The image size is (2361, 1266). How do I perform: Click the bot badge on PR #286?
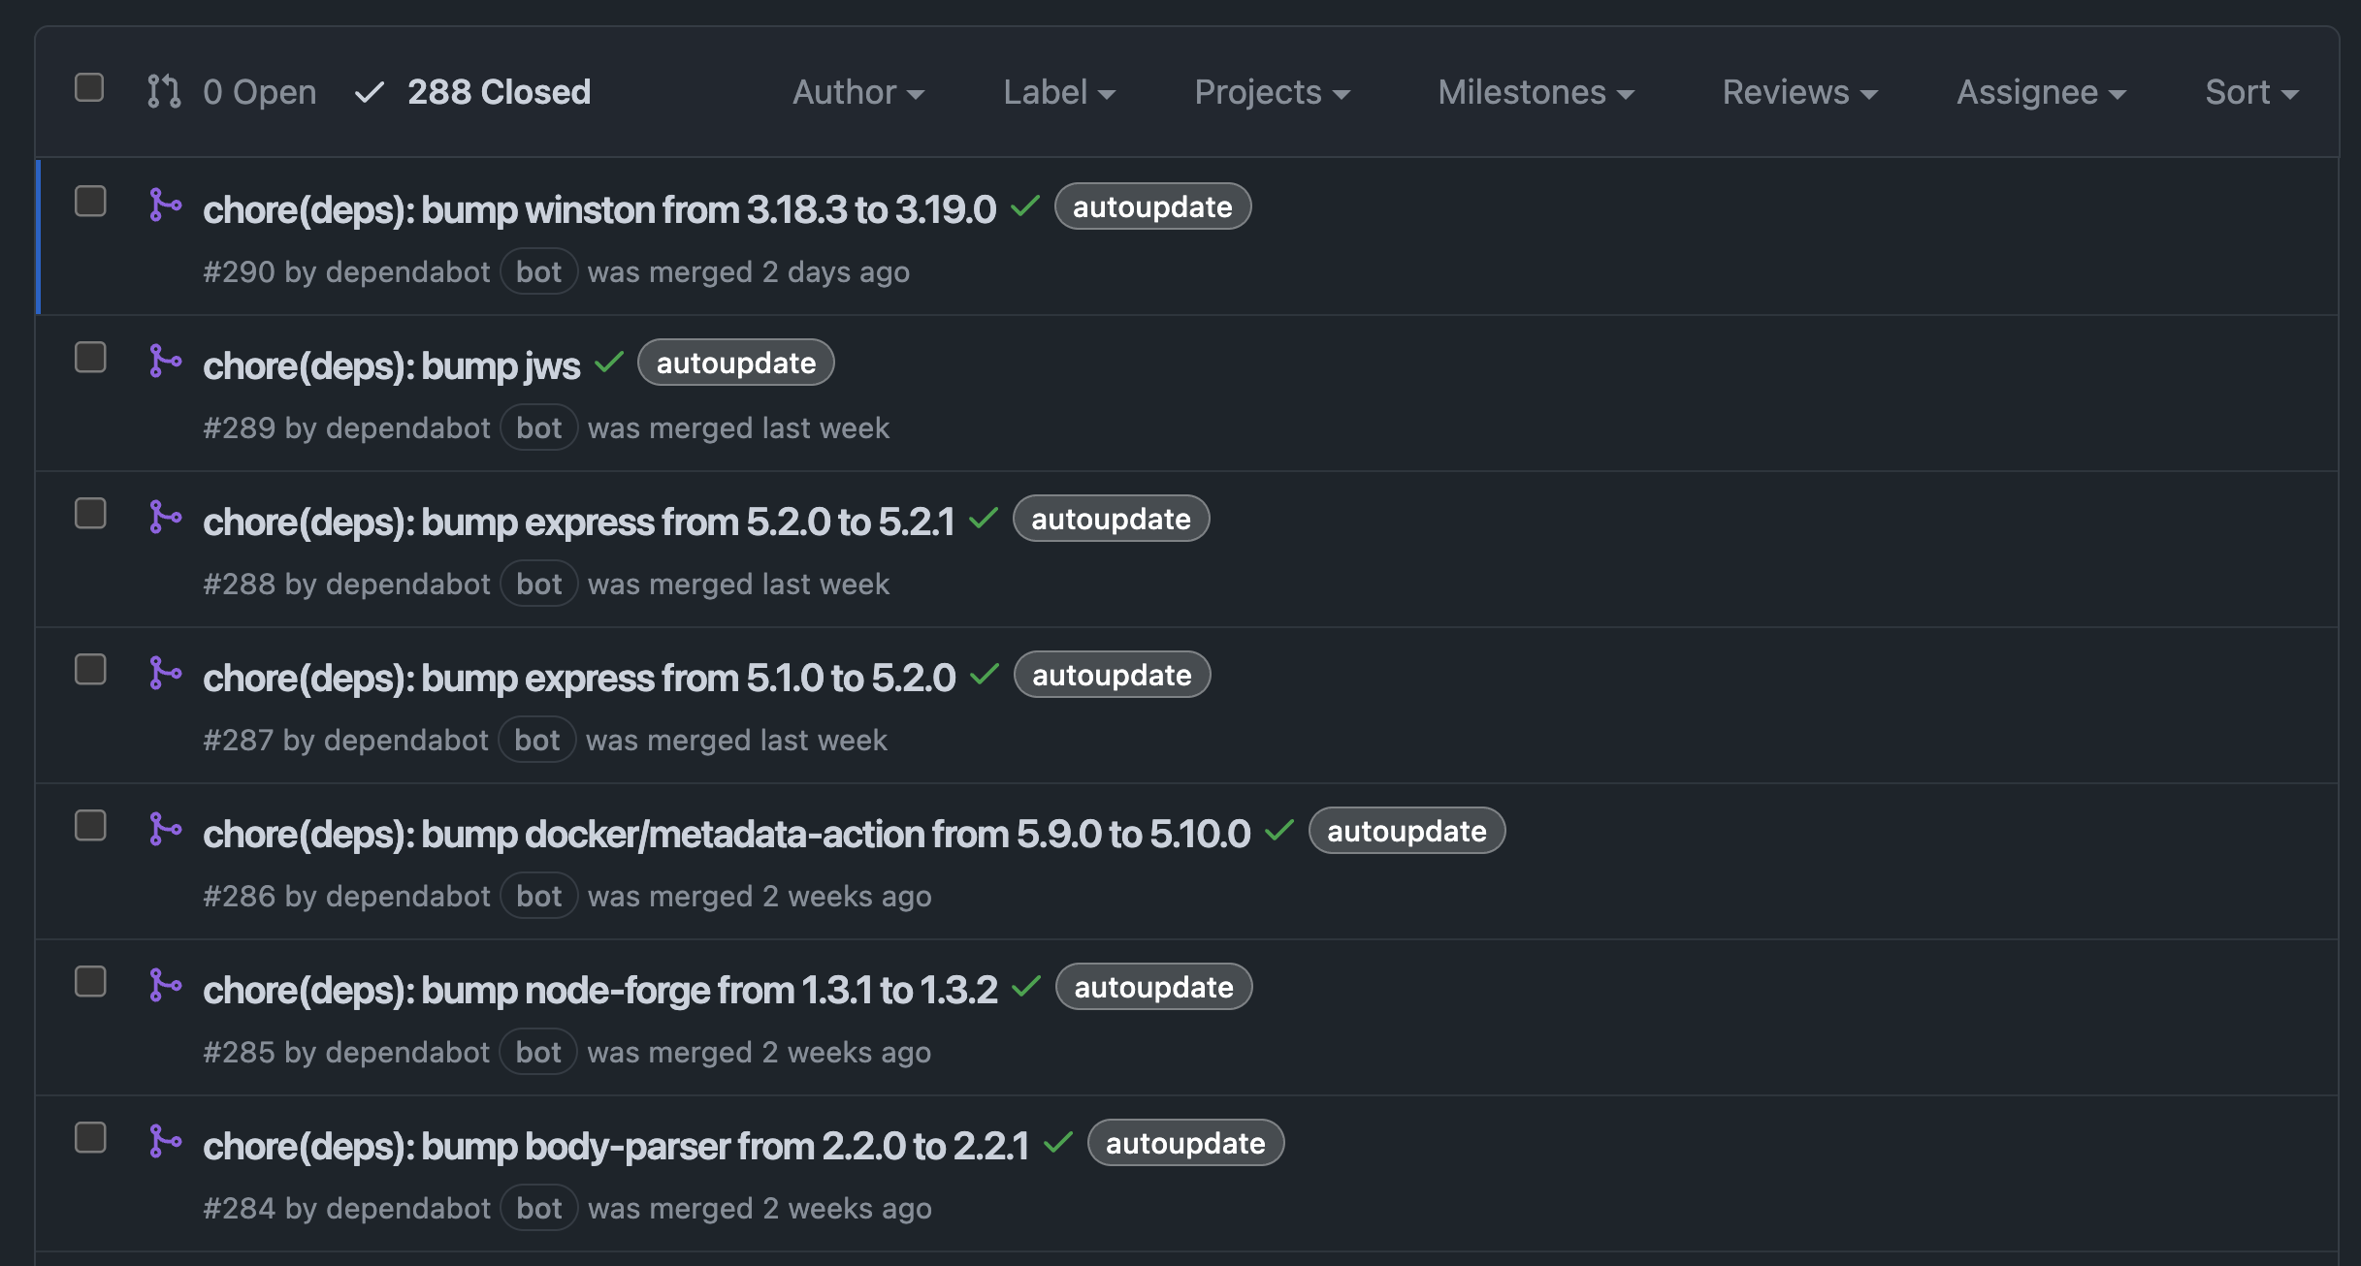click(x=538, y=897)
